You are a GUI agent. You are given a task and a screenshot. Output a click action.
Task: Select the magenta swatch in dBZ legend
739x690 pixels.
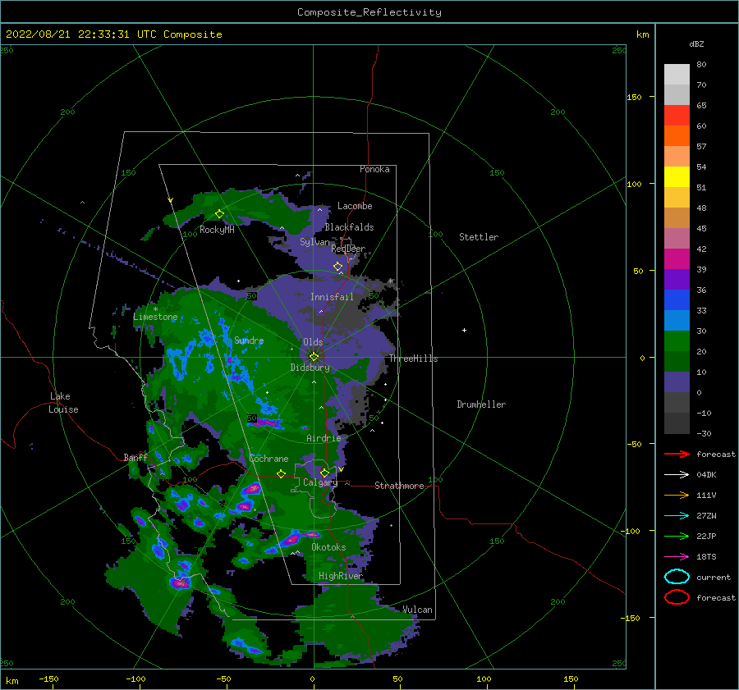pos(677,258)
